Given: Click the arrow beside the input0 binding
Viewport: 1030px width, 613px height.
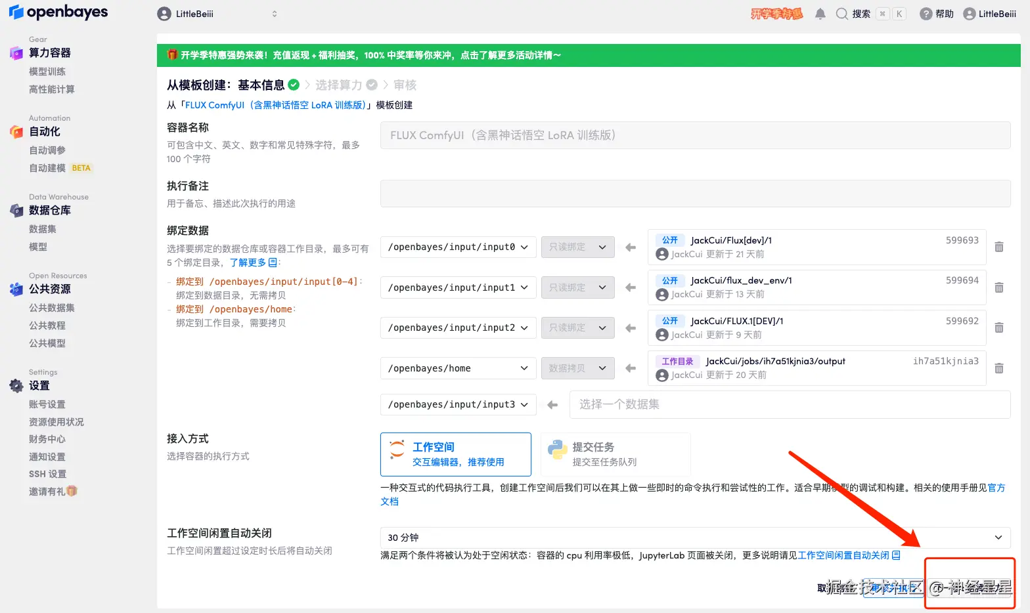Looking at the screenshot, I should (x=631, y=247).
